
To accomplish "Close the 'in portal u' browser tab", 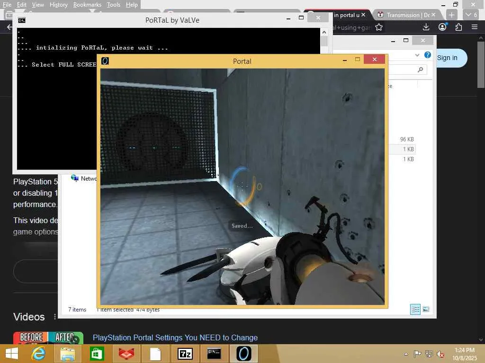I will pos(363,15).
